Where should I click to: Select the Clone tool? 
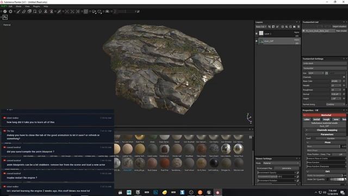click(x=46, y=11)
